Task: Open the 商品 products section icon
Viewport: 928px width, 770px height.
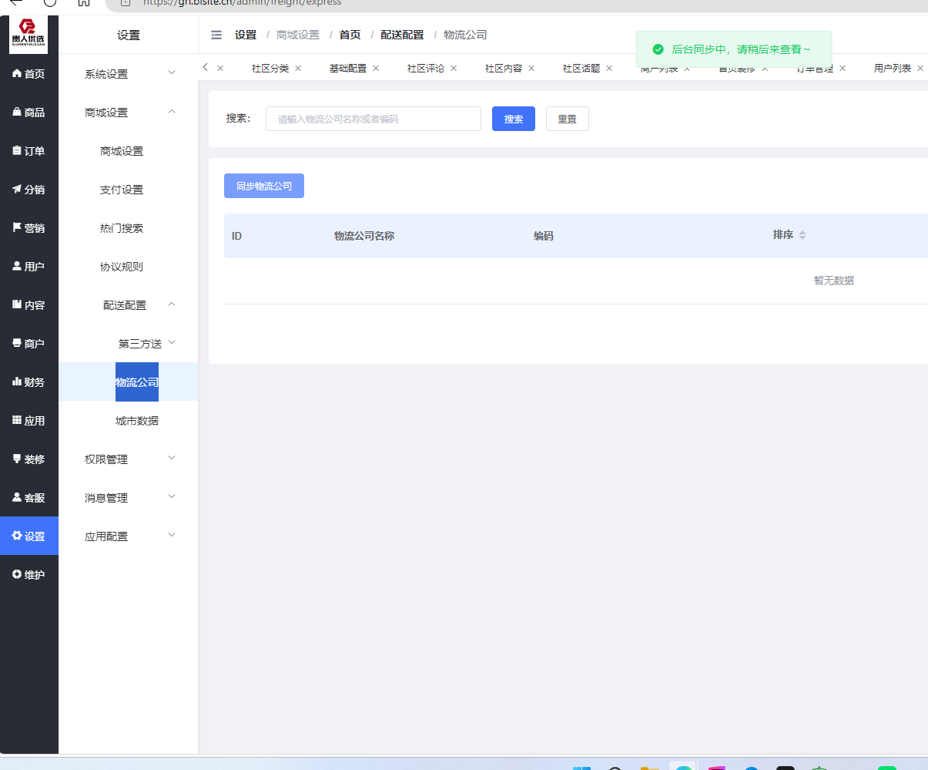Action: [17, 113]
